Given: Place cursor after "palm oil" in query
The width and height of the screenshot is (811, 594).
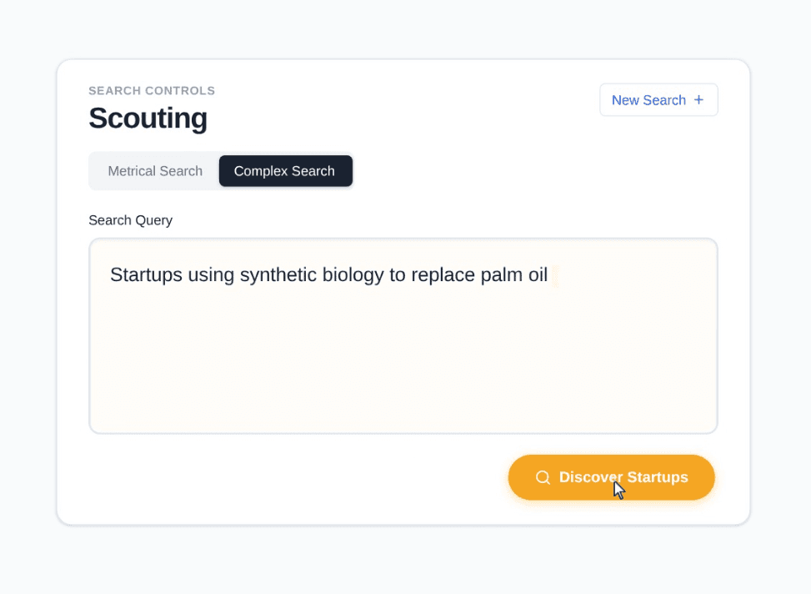Looking at the screenshot, I should [549, 275].
